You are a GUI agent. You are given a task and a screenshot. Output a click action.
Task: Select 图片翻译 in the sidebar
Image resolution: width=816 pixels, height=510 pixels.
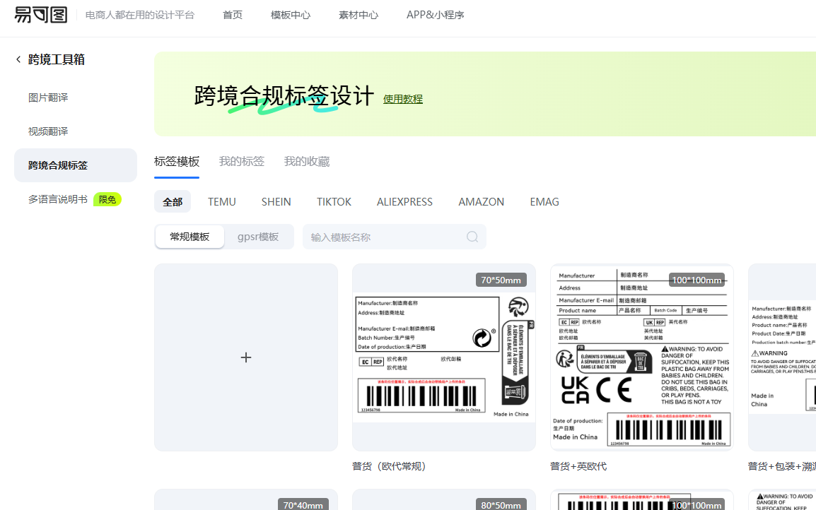click(x=48, y=97)
